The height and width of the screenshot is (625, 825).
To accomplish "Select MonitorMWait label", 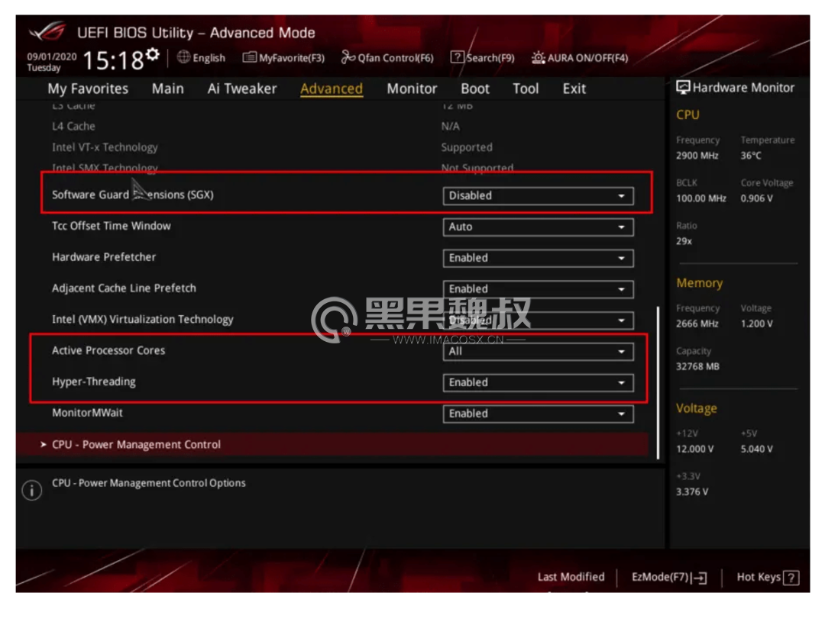I will (87, 413).
